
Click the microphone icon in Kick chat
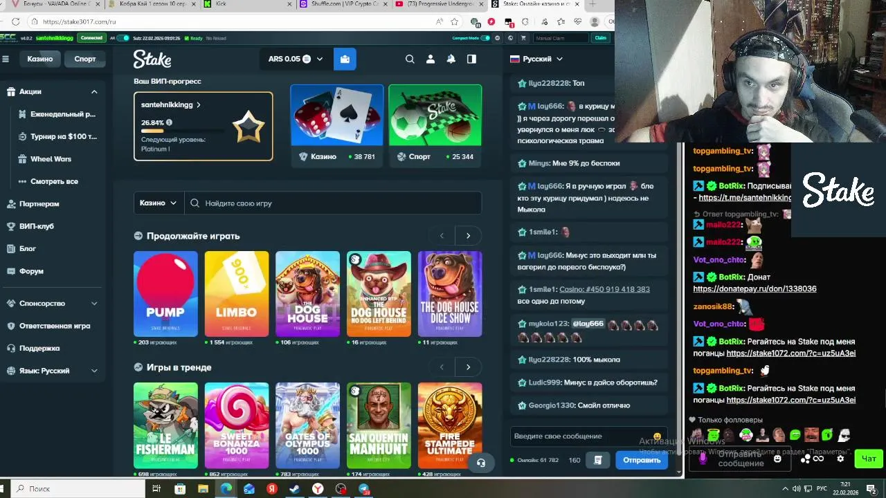point(703,458)
